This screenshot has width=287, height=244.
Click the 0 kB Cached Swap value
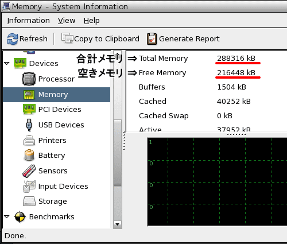[224, 116]
